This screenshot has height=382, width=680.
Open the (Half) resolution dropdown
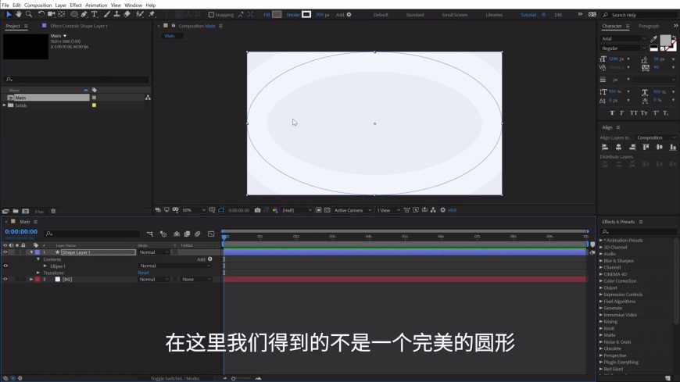point(297,210)
